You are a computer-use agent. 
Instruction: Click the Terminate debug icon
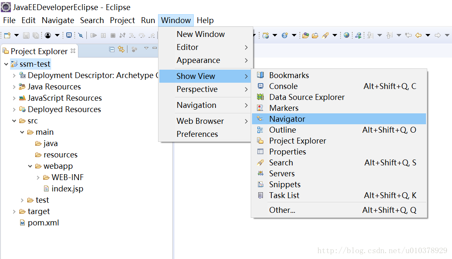pyautogui.click(x=113, y=36)
